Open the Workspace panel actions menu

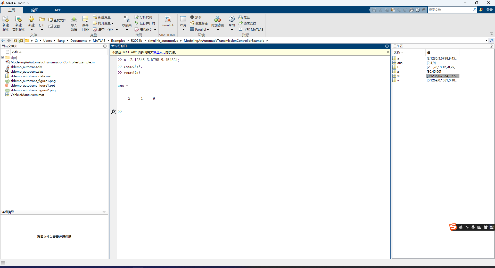pos(491,46)
